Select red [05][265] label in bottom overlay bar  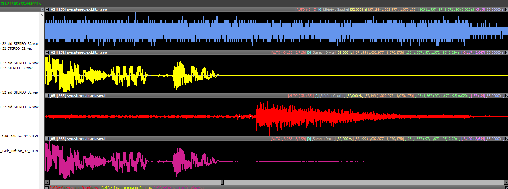click(73, 187)
